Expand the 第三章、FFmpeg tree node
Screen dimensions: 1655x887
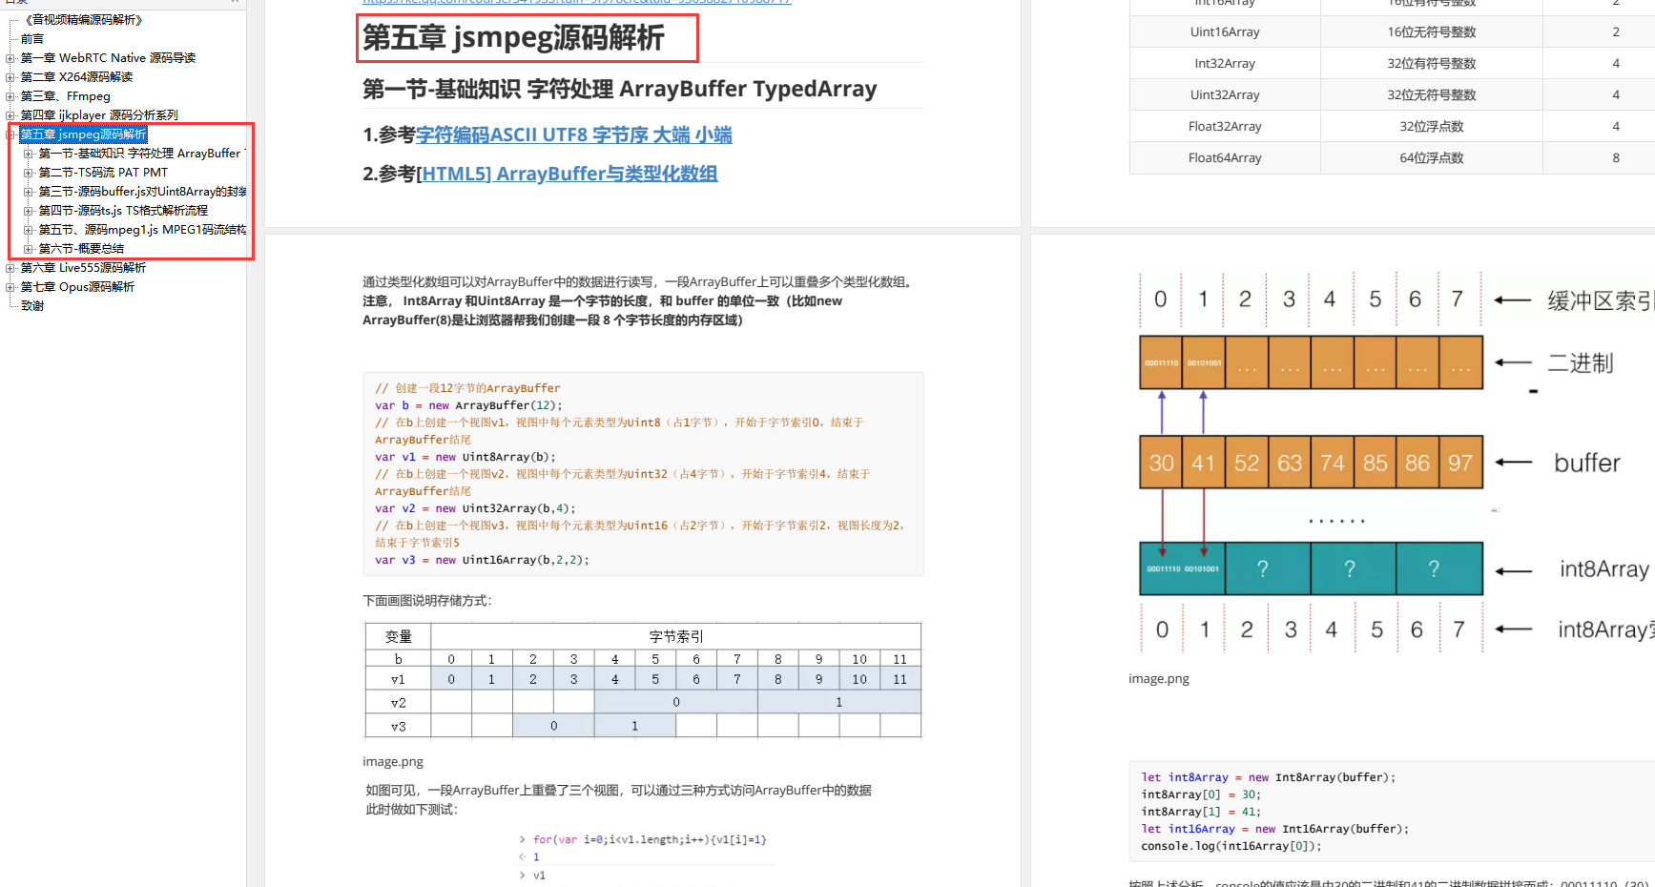point(10,96)
